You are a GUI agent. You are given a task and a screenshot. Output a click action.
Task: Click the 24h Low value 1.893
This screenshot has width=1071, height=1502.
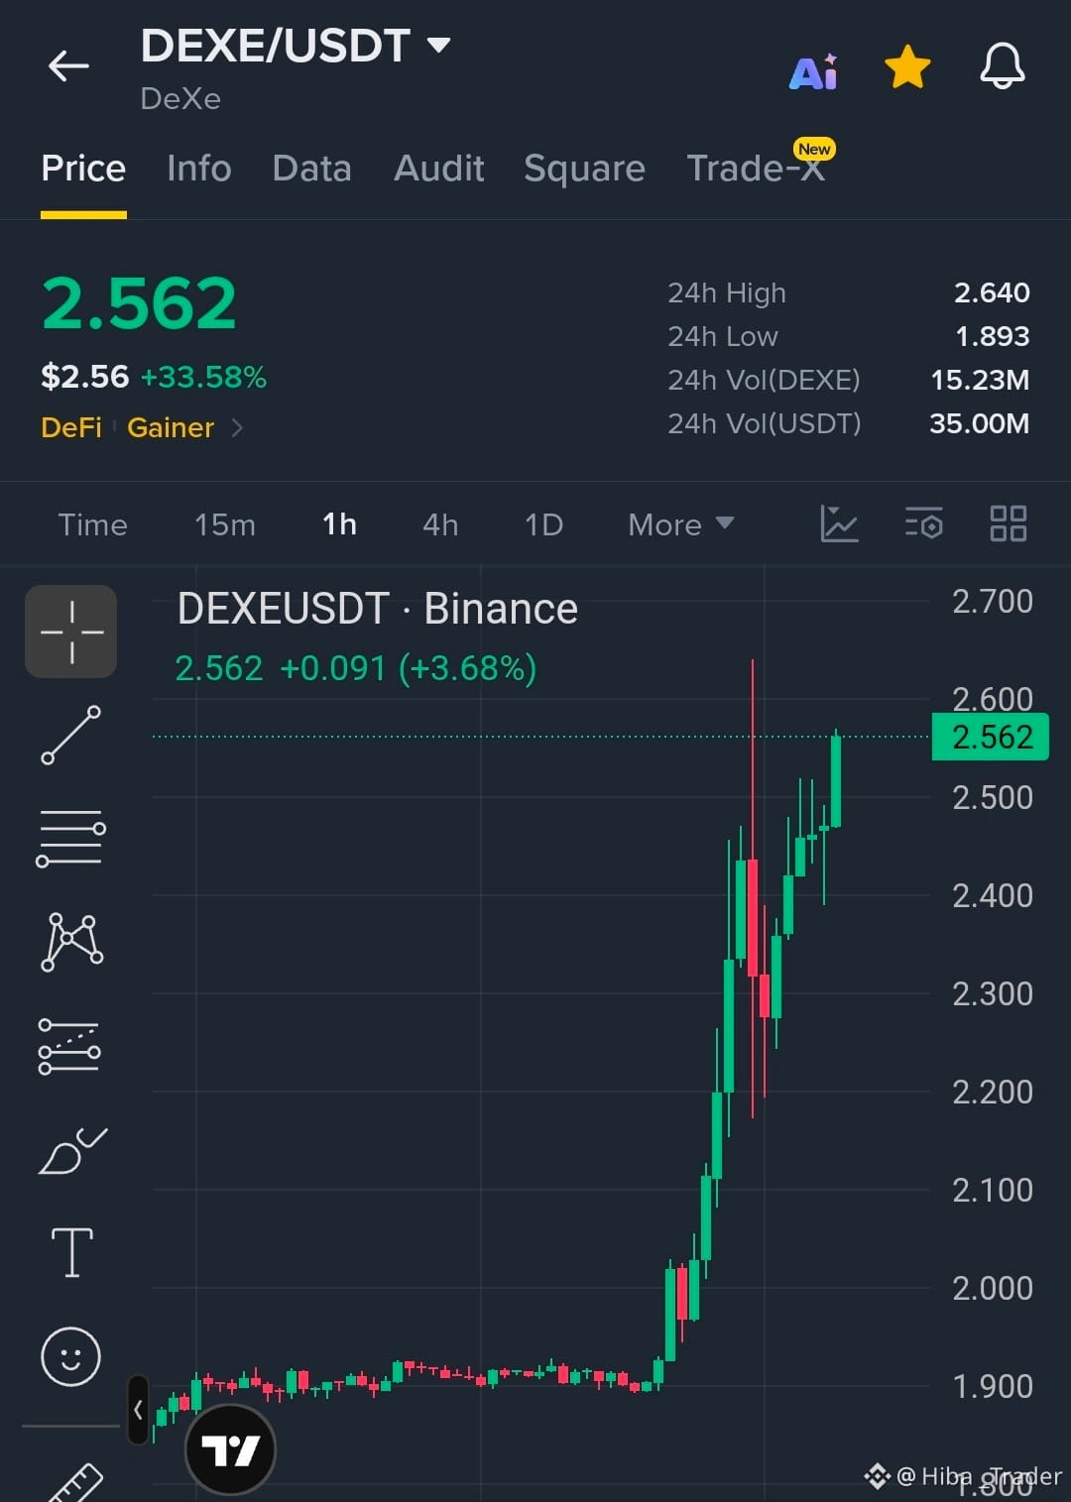993,336
